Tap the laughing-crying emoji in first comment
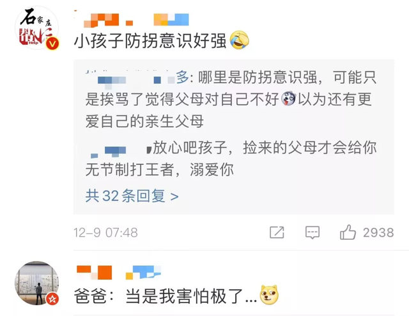 (240, 40)
